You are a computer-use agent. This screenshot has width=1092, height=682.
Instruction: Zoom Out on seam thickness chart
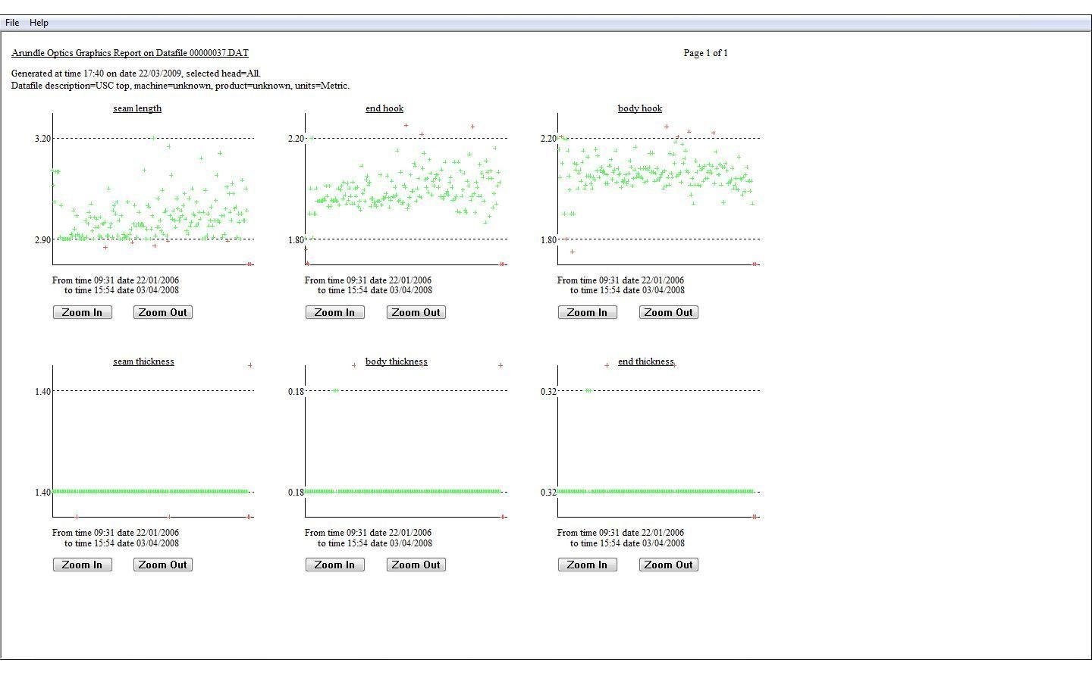pyautogui.click(x=163, y=565)
